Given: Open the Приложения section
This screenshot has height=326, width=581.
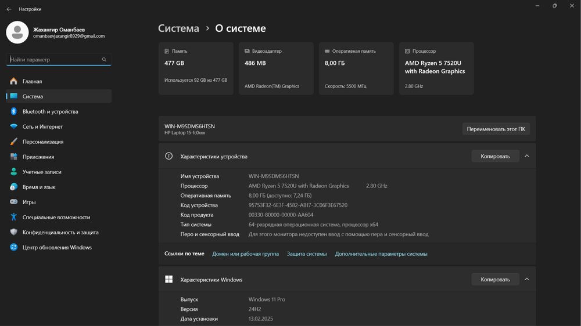Looking at the screenshot, I should pyautogui.click(x=59, y=157).
